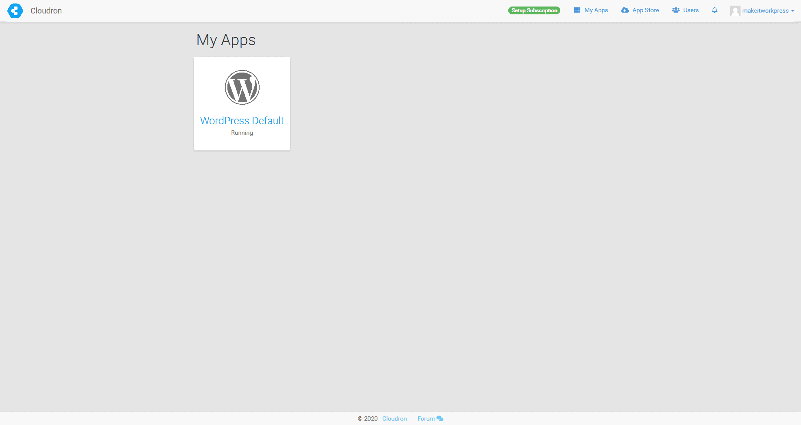Click the chat bubbles icon beside Forum
The width and height of the screenshot is (801, 425).
click(439, 418)
